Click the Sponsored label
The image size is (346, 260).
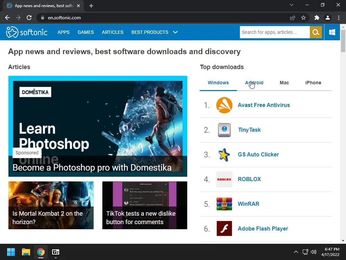27,153
